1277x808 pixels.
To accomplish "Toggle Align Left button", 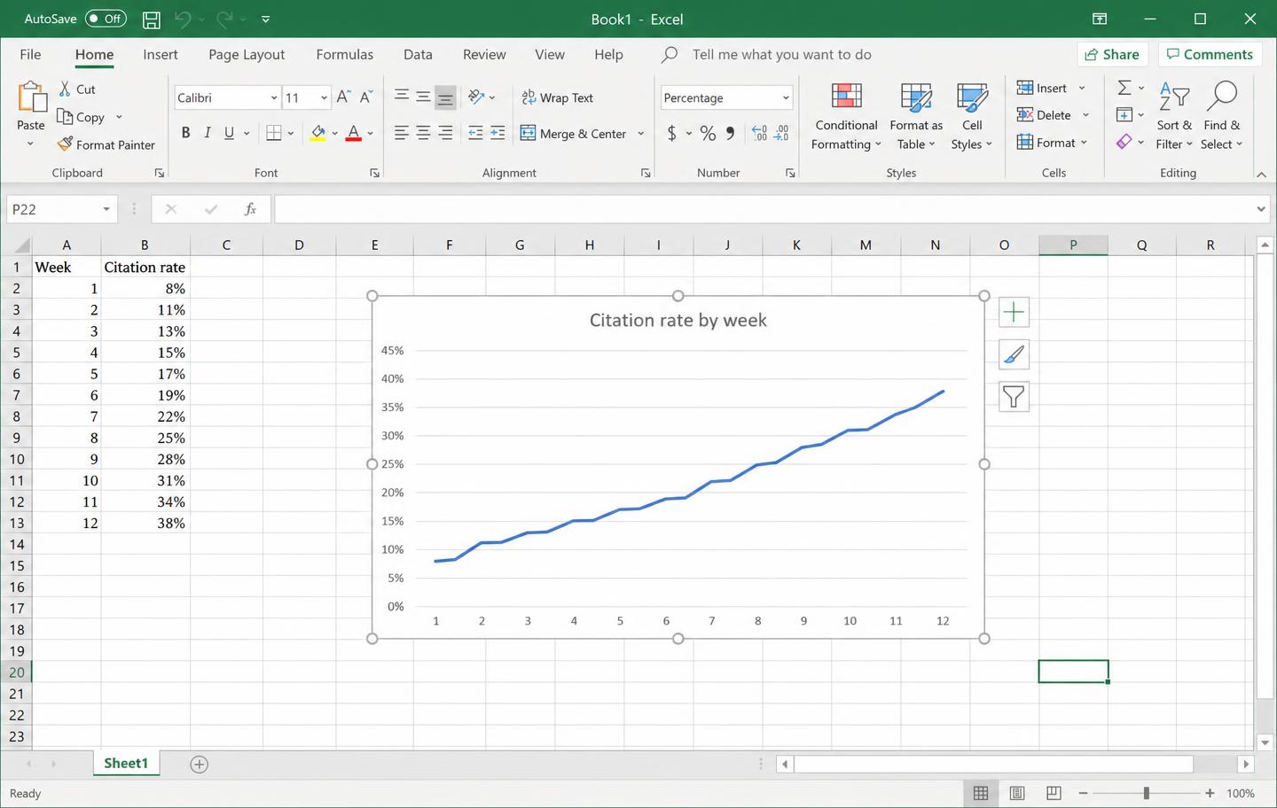I will point(402,133).
